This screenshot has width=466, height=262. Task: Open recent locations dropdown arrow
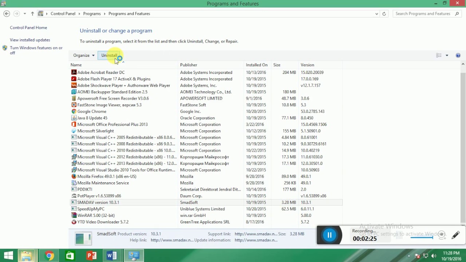click(25, 14)
